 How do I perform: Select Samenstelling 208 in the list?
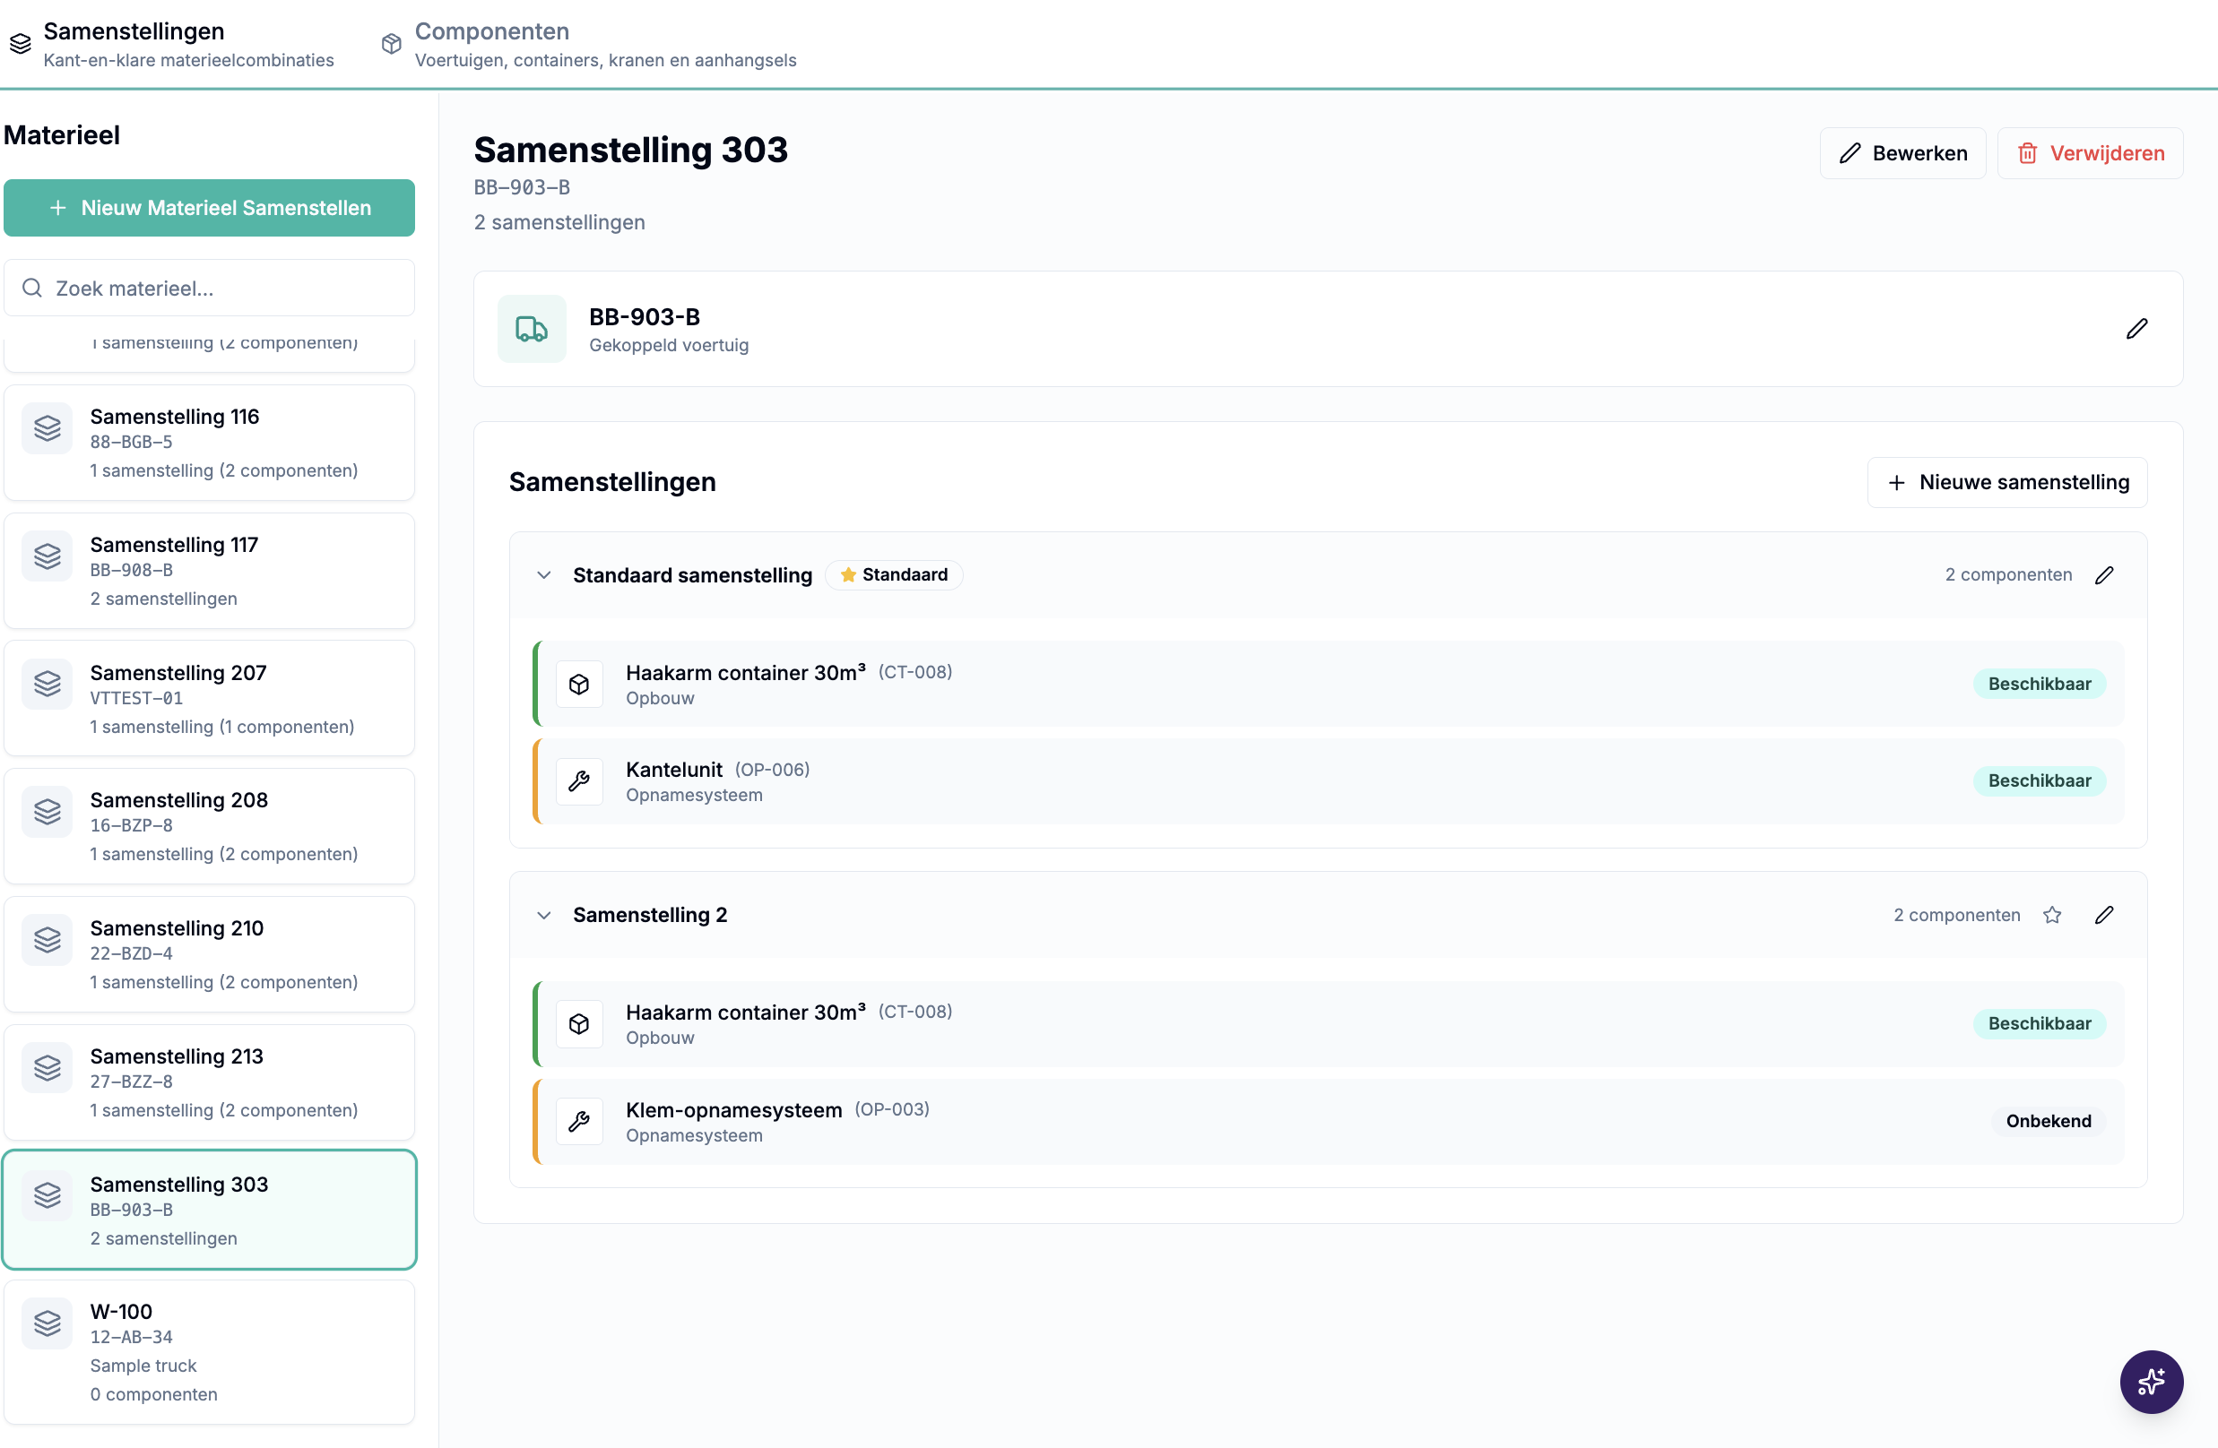[209, 826]
